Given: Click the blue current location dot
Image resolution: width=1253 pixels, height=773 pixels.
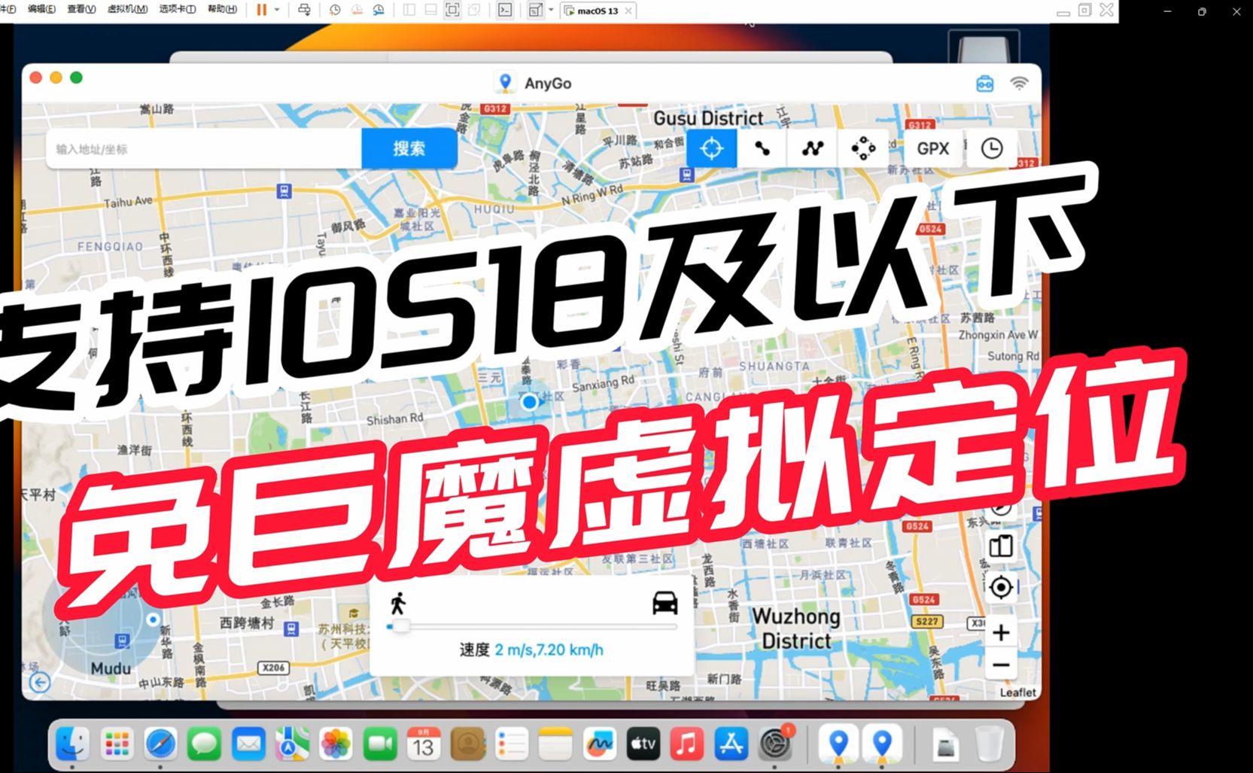Looking at the screenshot, I should point(530,402).
